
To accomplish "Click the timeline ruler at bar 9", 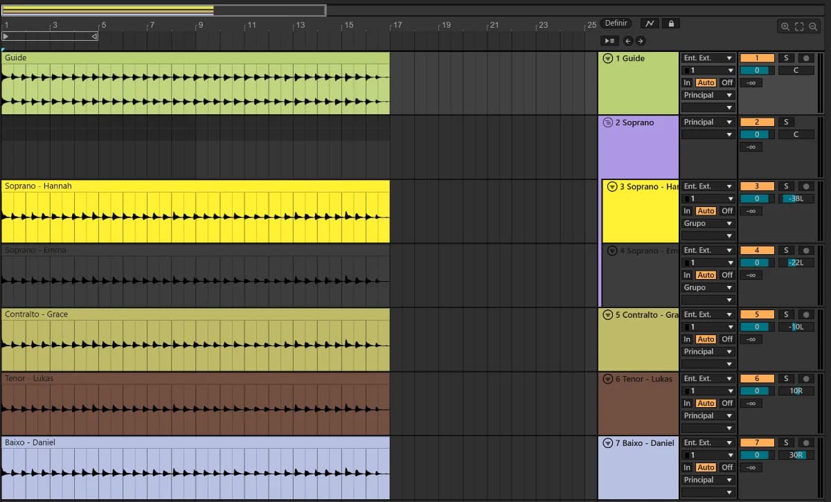I will click(x=200, y=26).
